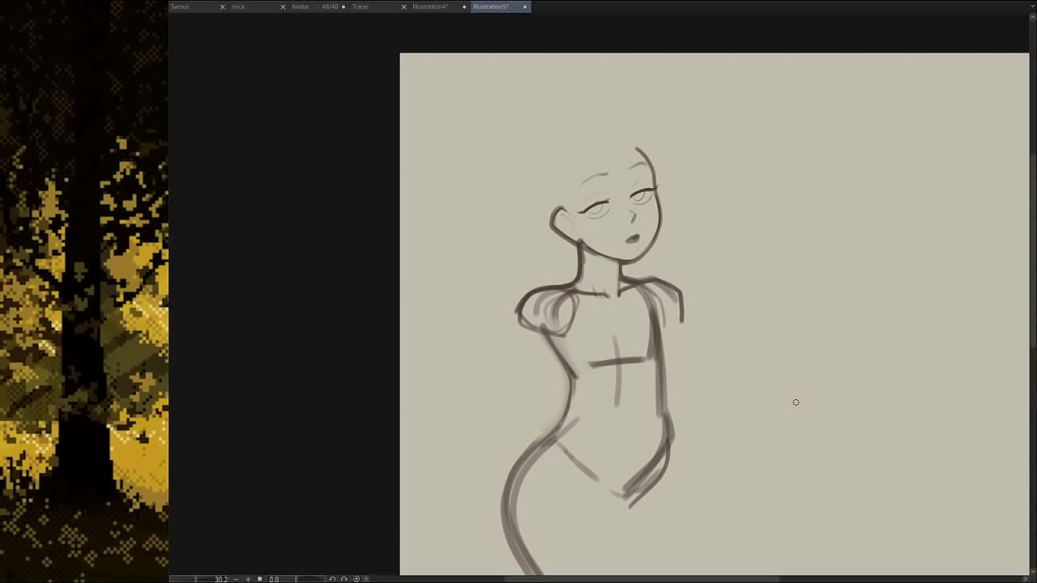Screen dimensions: 1037x583
Task: Rotate canvas clockwise with right arrow icon
Action: pyautogui.click(x=344, y=579)
